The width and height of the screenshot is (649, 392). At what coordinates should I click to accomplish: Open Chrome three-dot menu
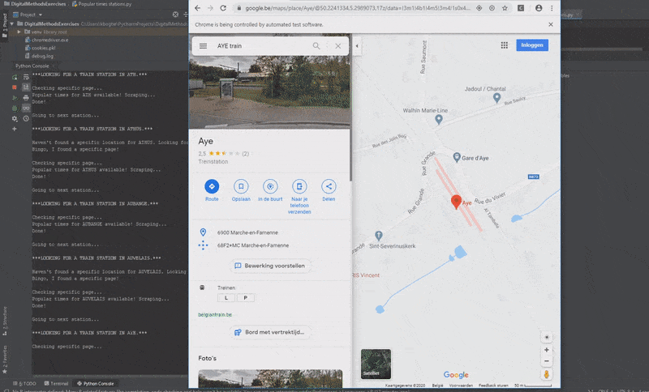click(x=552, y=8)
